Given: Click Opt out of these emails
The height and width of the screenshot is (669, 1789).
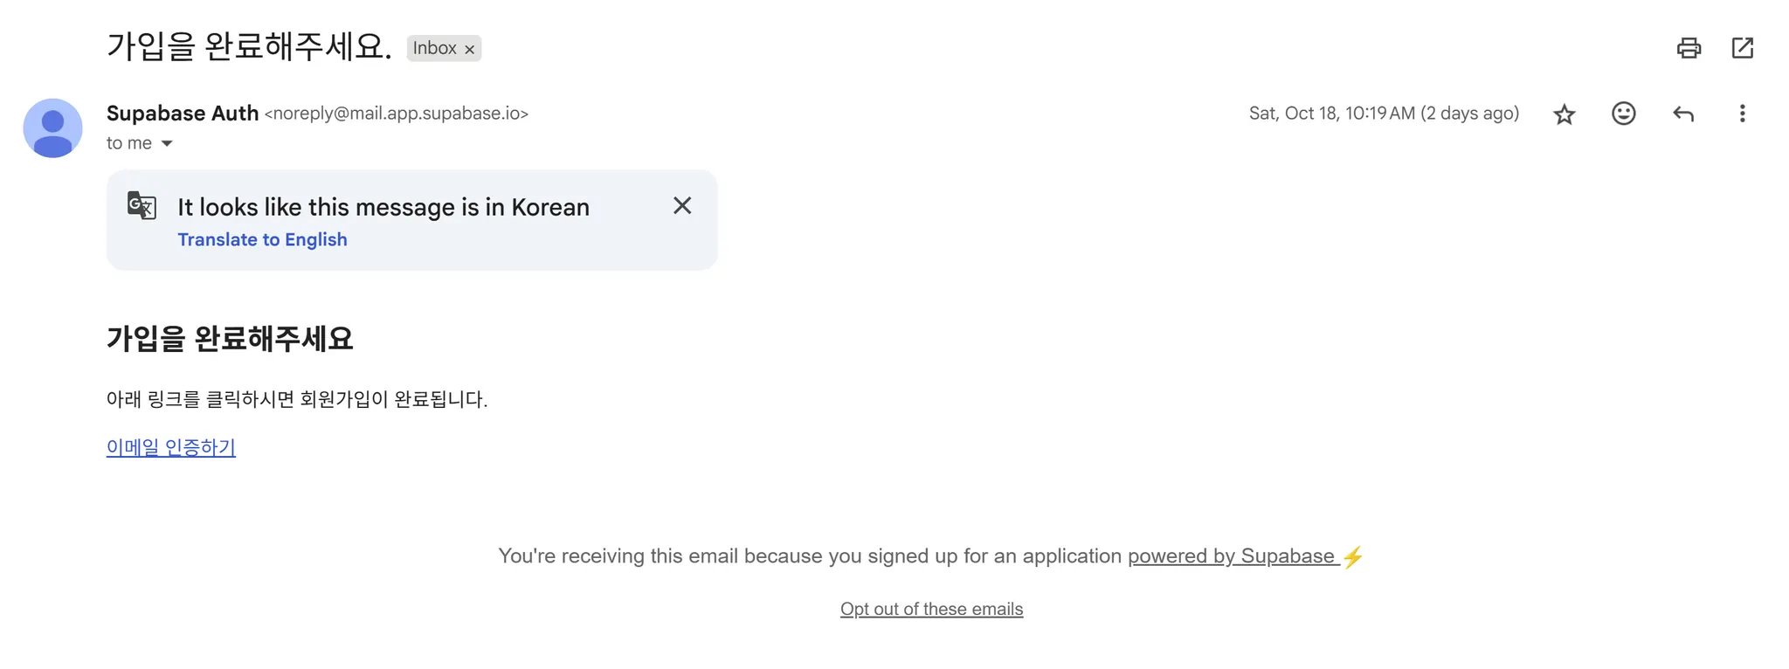Looking at the screenshot, I should [x=931, y=609].
